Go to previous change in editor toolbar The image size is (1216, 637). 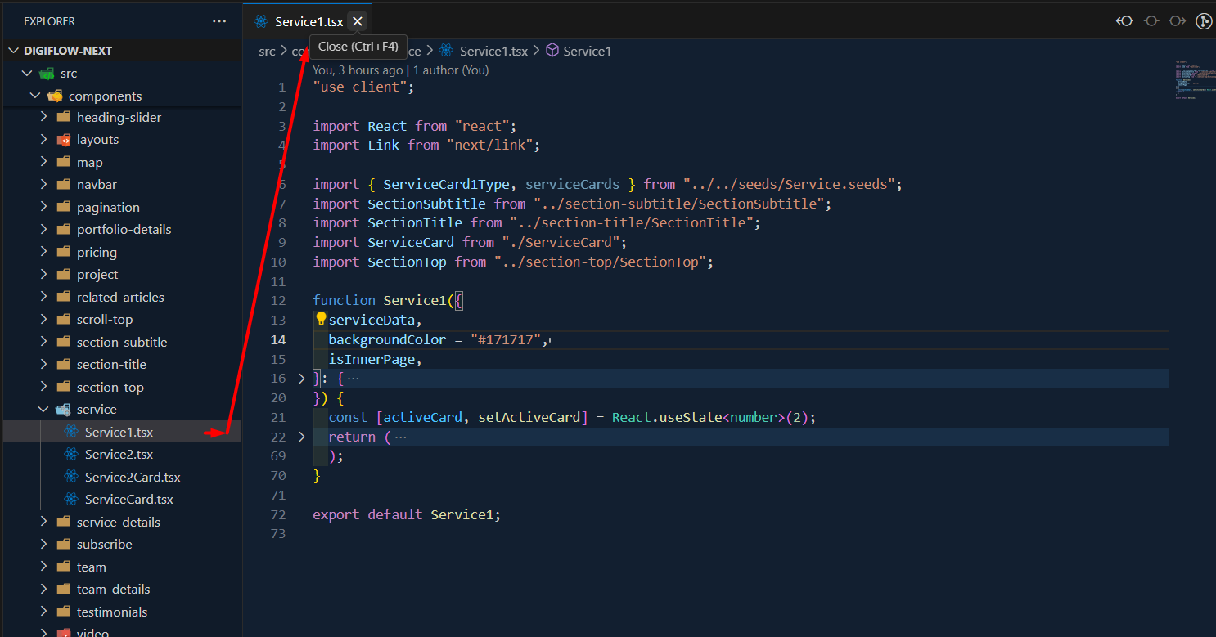point(1124,21)
